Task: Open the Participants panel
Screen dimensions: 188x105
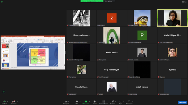Action: [66, 102]
